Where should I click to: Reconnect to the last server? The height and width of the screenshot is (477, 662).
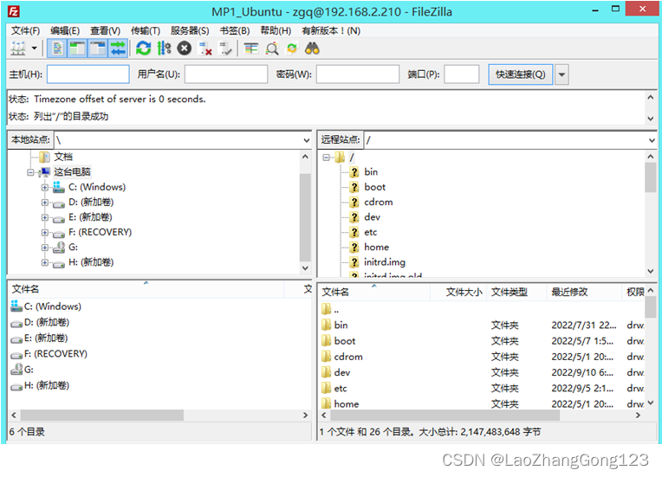tap(225, 48)
